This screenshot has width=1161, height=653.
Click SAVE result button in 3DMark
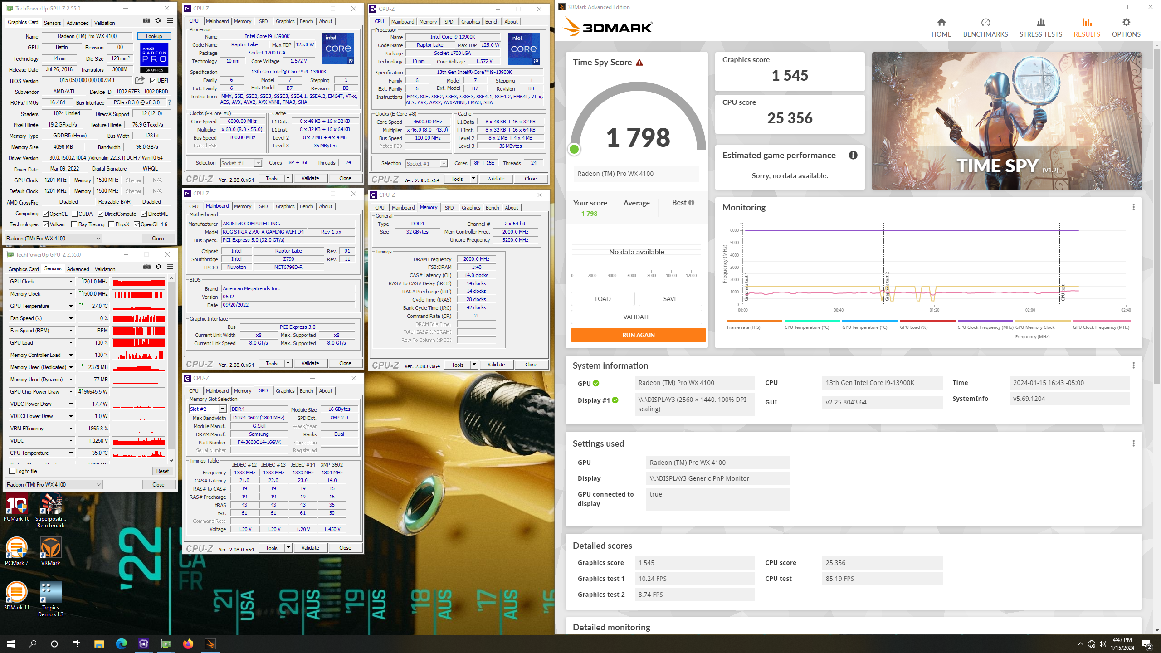pyautogui.click(x=670, y=299)
